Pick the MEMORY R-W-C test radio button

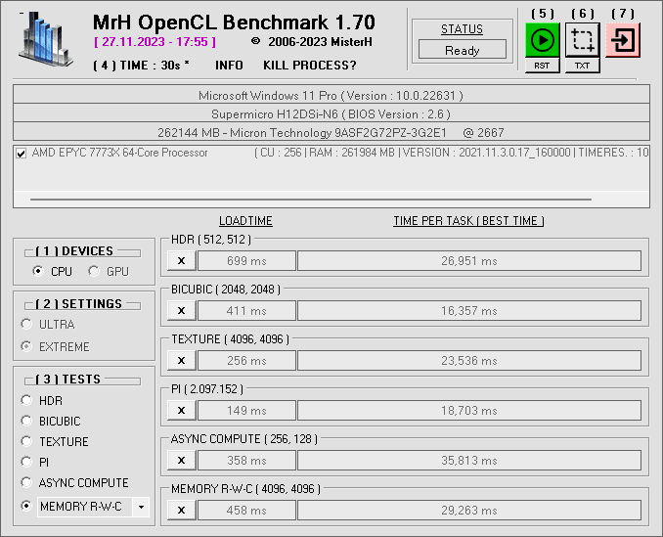26,506
